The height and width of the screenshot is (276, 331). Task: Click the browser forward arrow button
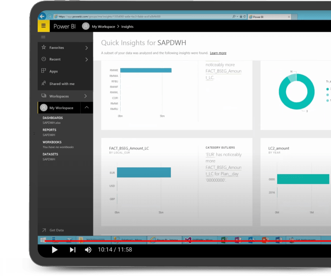pos(50,16)
